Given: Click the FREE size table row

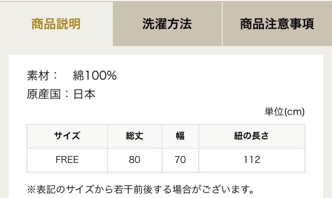Looking at the screenshot, I should (x=166, y=160).
